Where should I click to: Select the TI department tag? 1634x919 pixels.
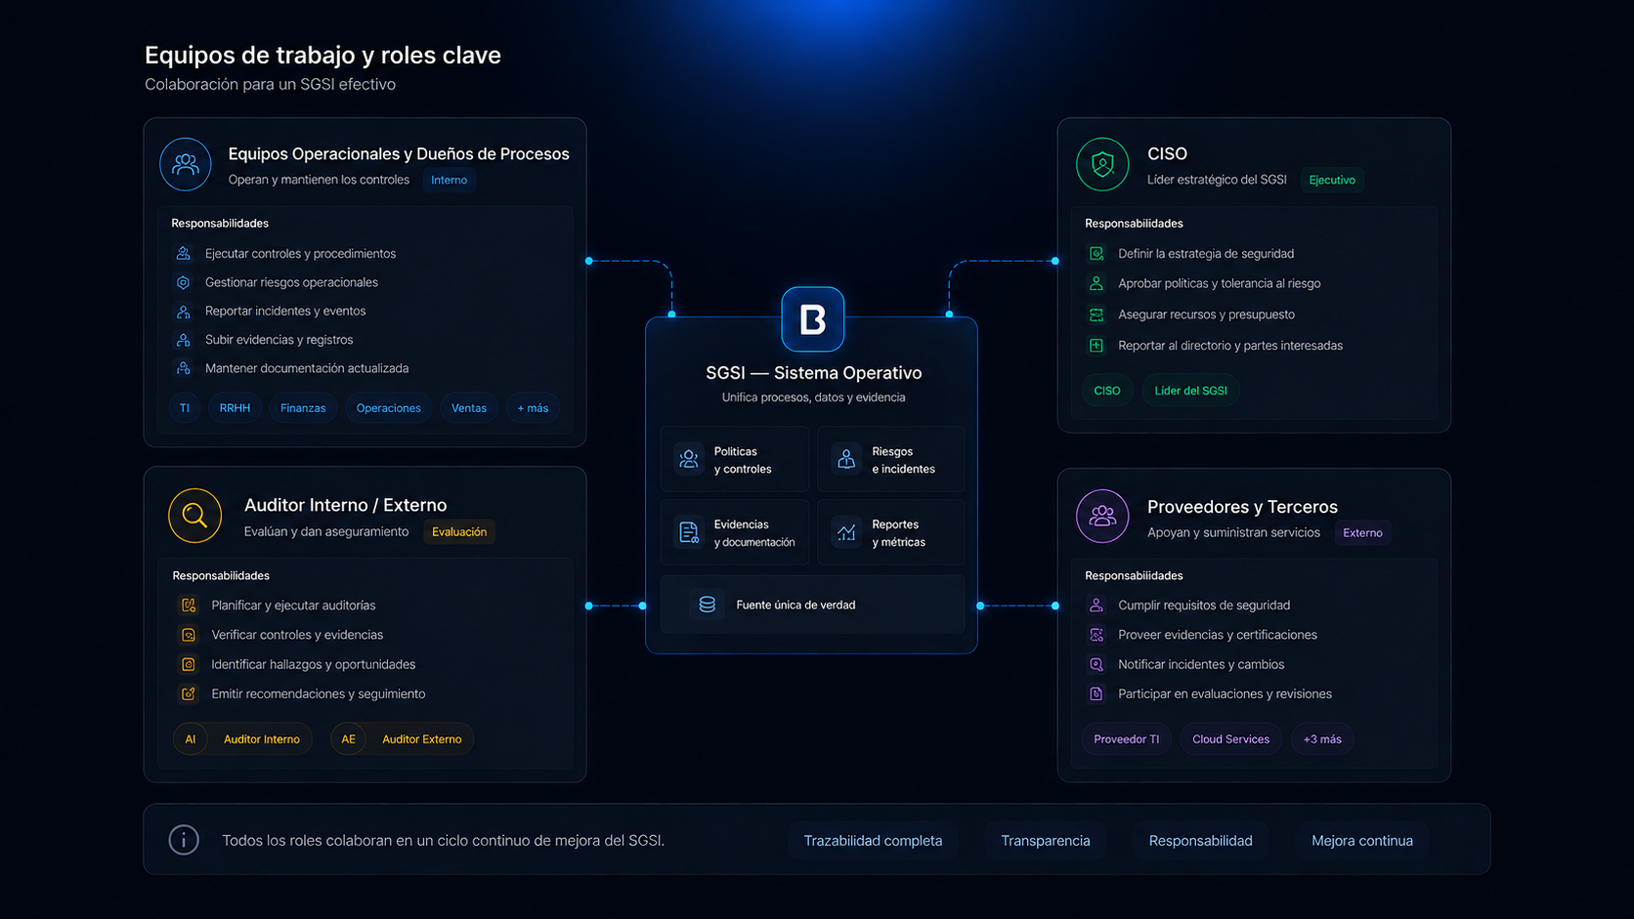coord(185,408)
